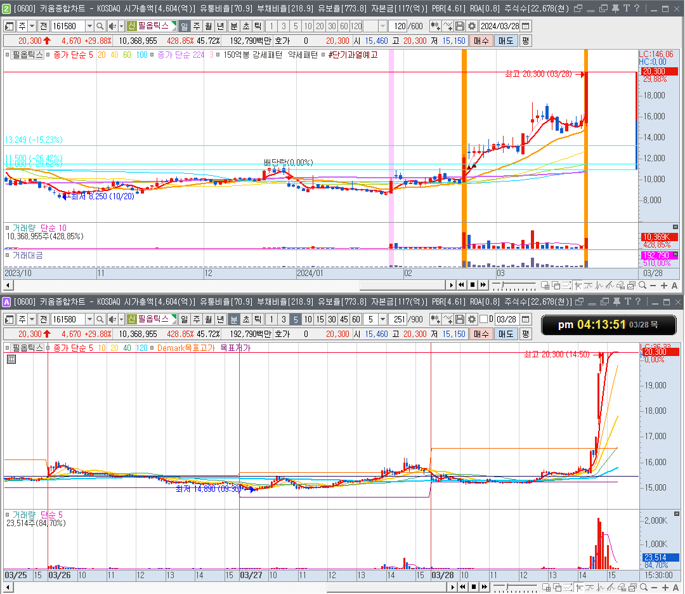This screenshot has width=685, height=594.
Task: Expand minute interval dropdown showing 5 in lower toolbar
Action: pos(382,319)
